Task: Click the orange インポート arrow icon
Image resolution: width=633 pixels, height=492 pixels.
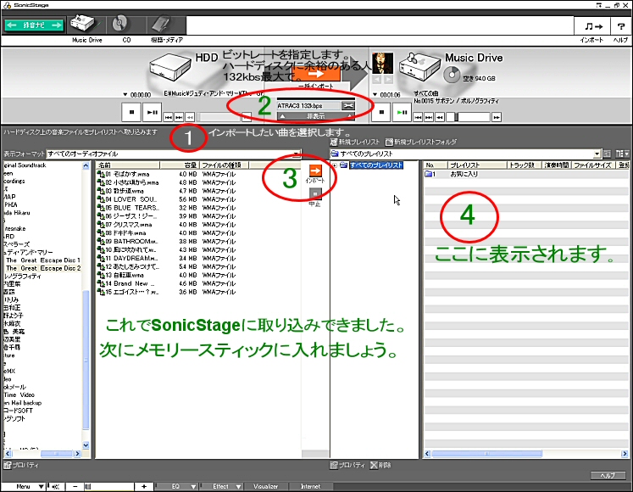Action: click(316, 172)
